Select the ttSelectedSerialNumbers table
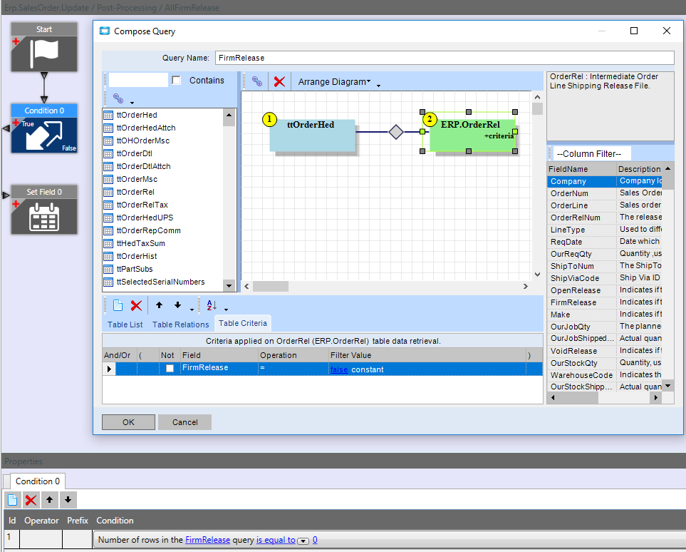686x552 pixels. coord(160,282)
